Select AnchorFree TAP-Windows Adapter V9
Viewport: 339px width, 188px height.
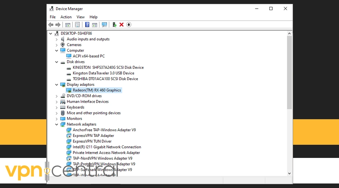point(104,130)
